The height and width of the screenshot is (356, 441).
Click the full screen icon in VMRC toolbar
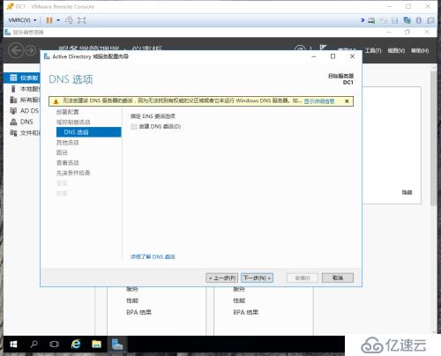point(82,20)
